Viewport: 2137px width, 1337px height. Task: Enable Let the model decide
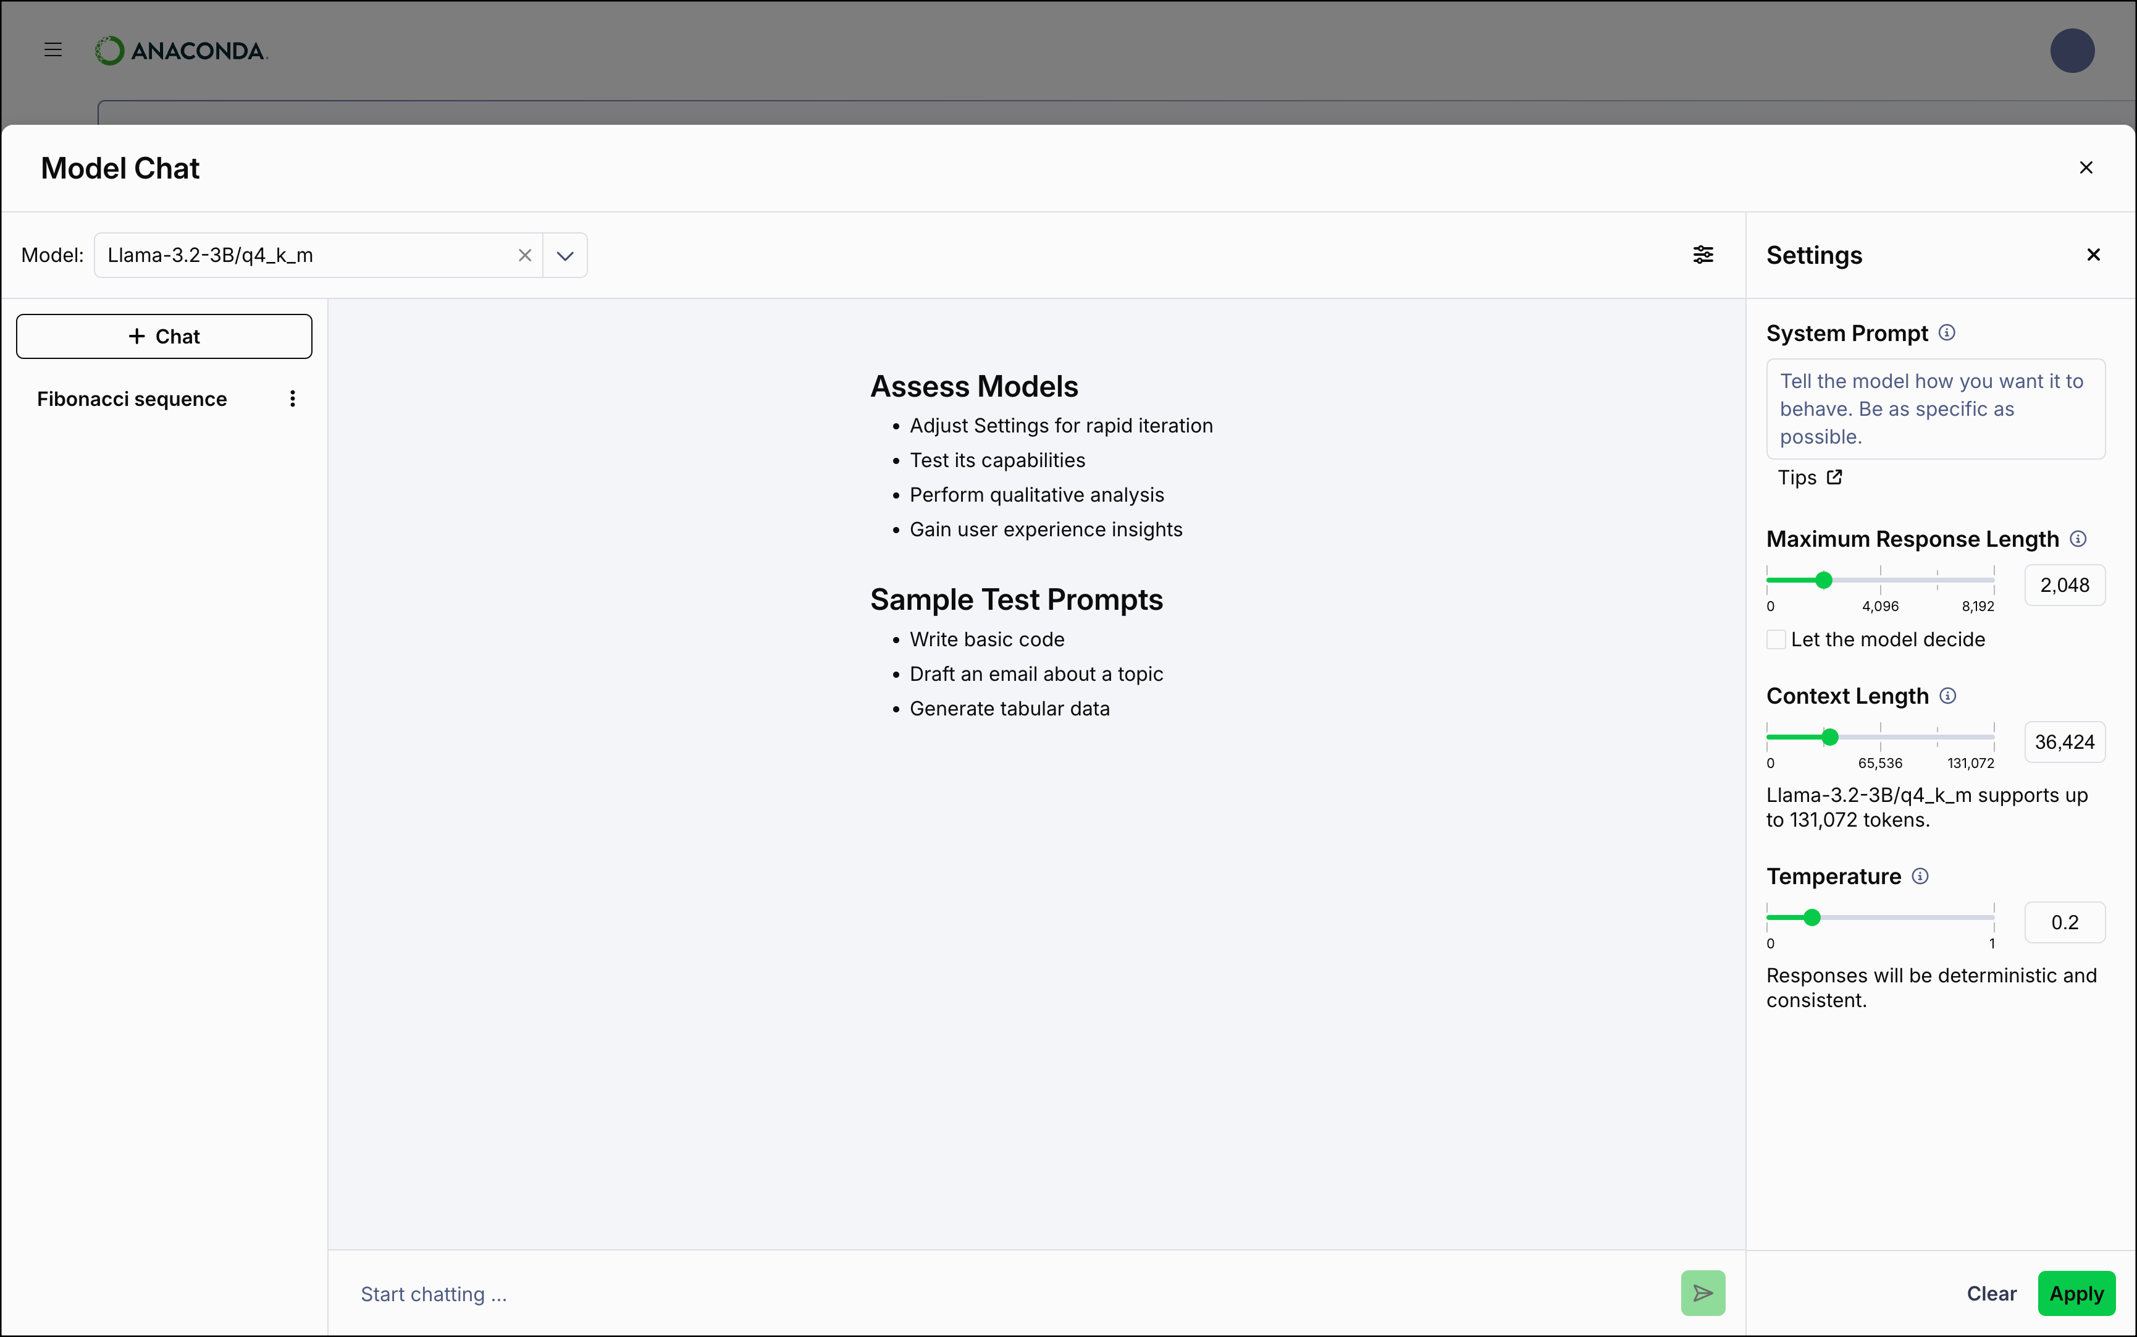tap(1778, 638)
